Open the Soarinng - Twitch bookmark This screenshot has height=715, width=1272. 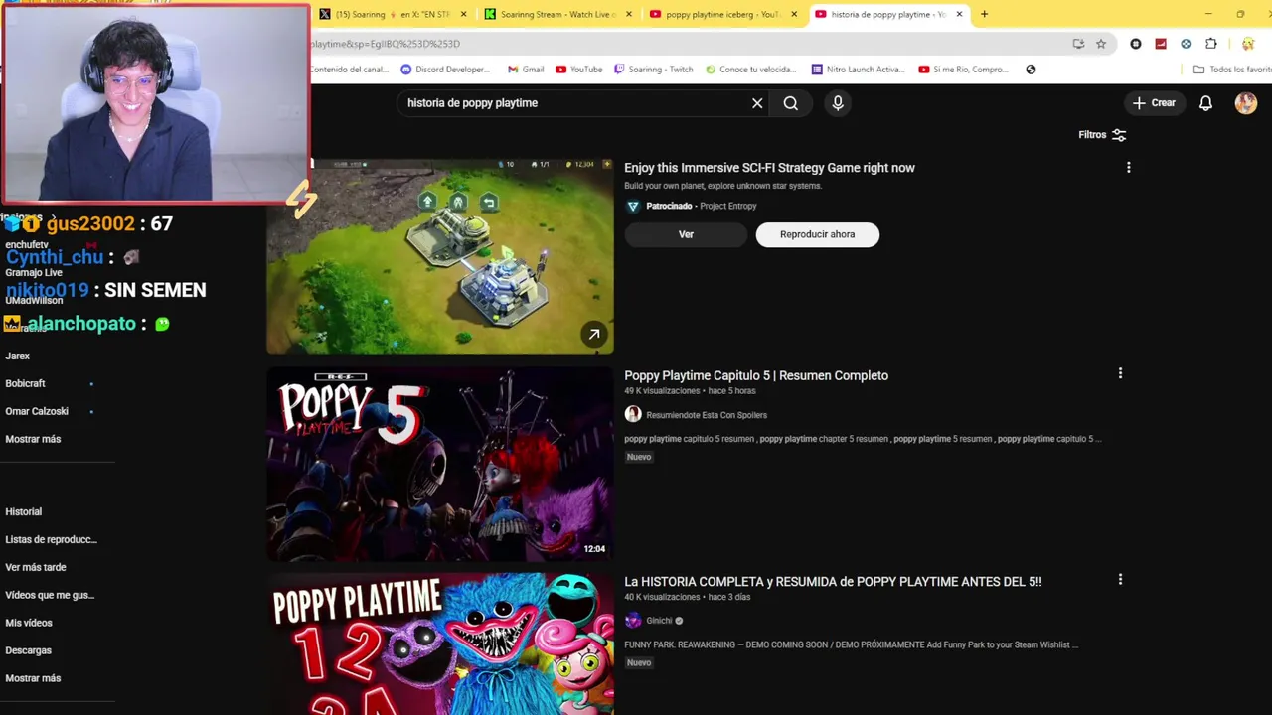(x=653, y=70)
